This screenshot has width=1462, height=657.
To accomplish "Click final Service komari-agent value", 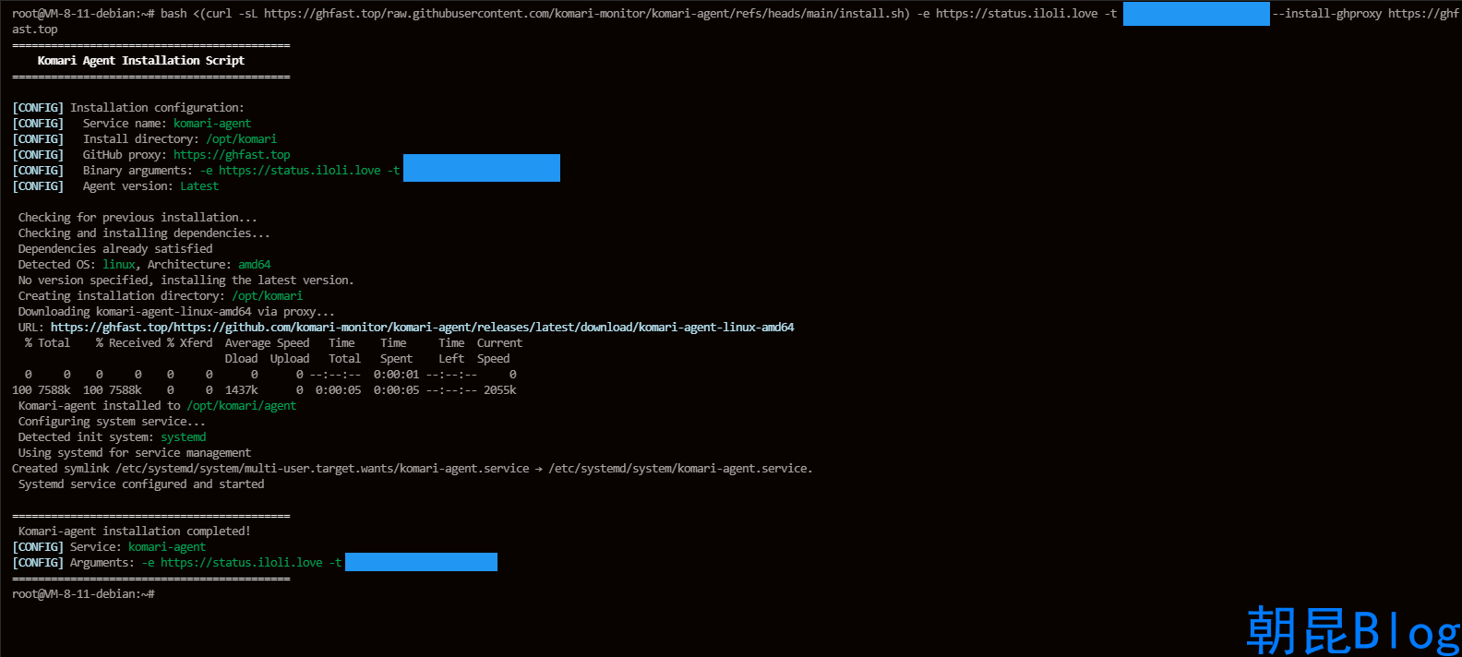I will click(x=167, y=547).
